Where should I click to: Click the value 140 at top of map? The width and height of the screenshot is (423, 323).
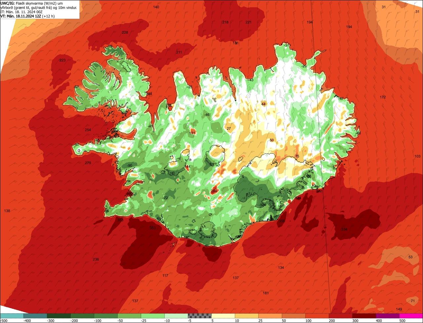tap(156, 7)
